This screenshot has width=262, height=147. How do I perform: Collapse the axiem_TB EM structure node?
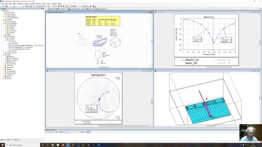tap(5, 40)
